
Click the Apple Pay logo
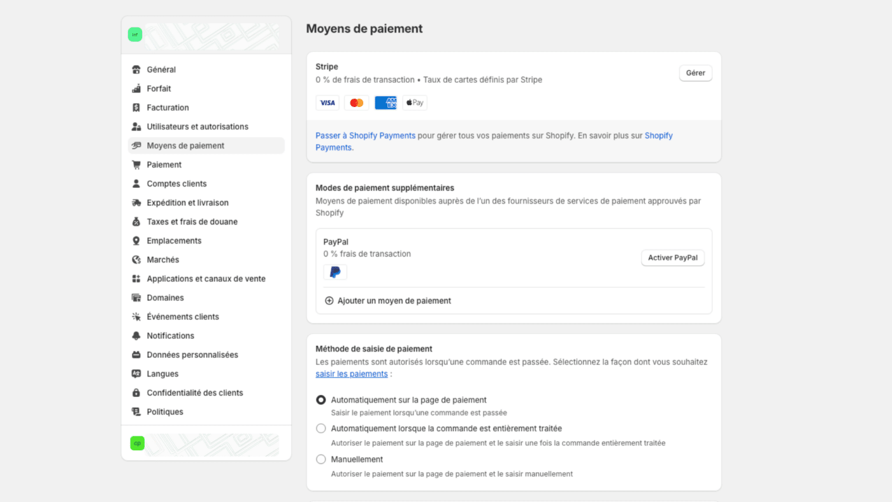click(415, 103)
